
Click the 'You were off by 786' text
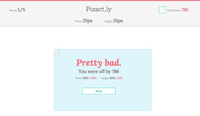(99, 72)
